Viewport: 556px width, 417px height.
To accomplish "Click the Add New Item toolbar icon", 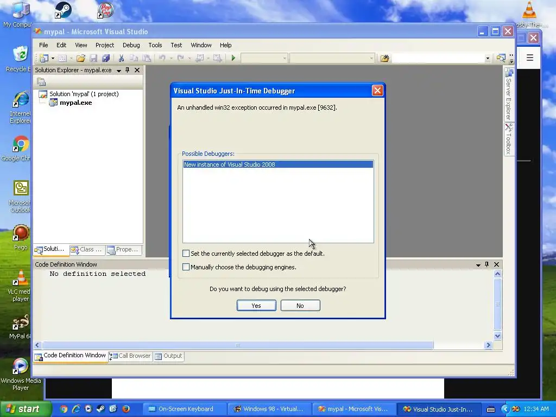I will point(62,58).
